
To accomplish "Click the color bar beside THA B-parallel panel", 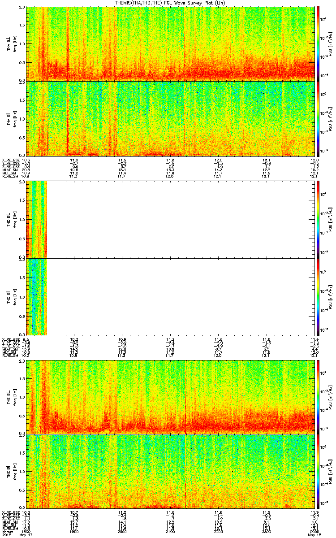I will point(318,118).
